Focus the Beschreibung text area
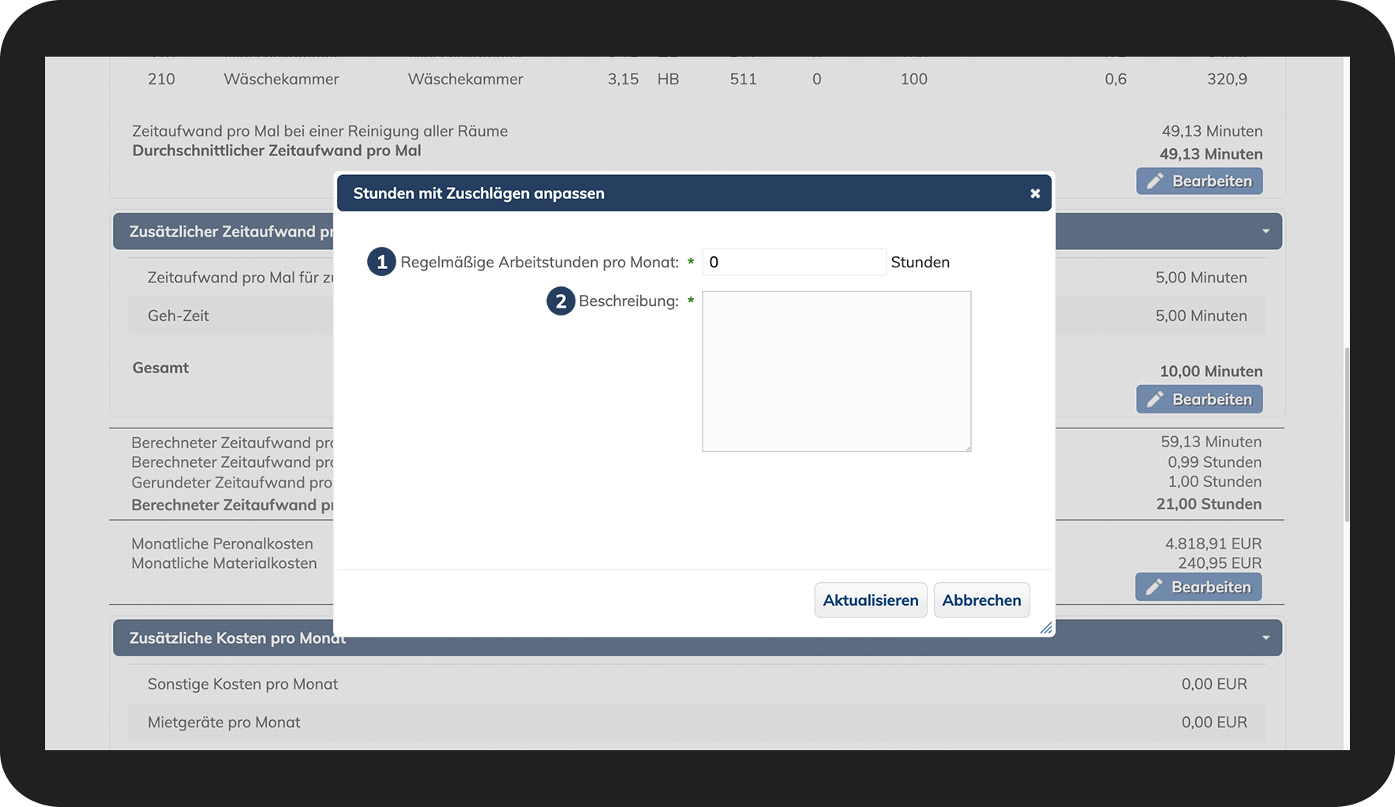The height and width of the screenshot is (807, 1395). [x=837, y=372]
